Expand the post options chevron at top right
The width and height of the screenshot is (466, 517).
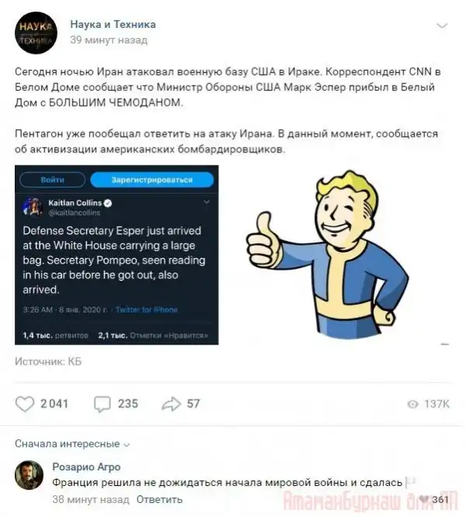click(442, 26)
